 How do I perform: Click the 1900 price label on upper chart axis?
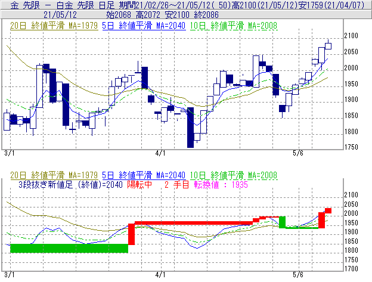tap(351, 100)
